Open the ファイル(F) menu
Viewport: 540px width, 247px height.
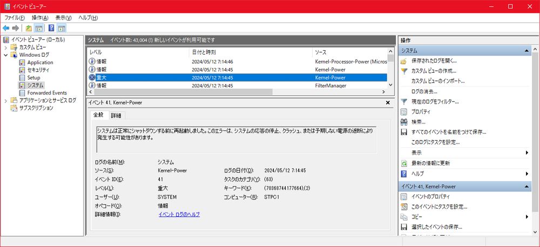(15, 18)
